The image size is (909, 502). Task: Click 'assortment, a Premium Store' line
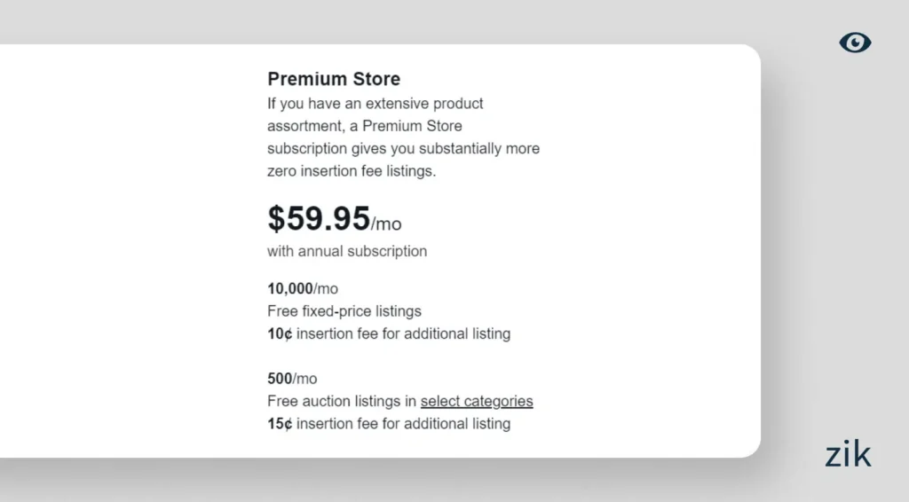click(365, 126)
